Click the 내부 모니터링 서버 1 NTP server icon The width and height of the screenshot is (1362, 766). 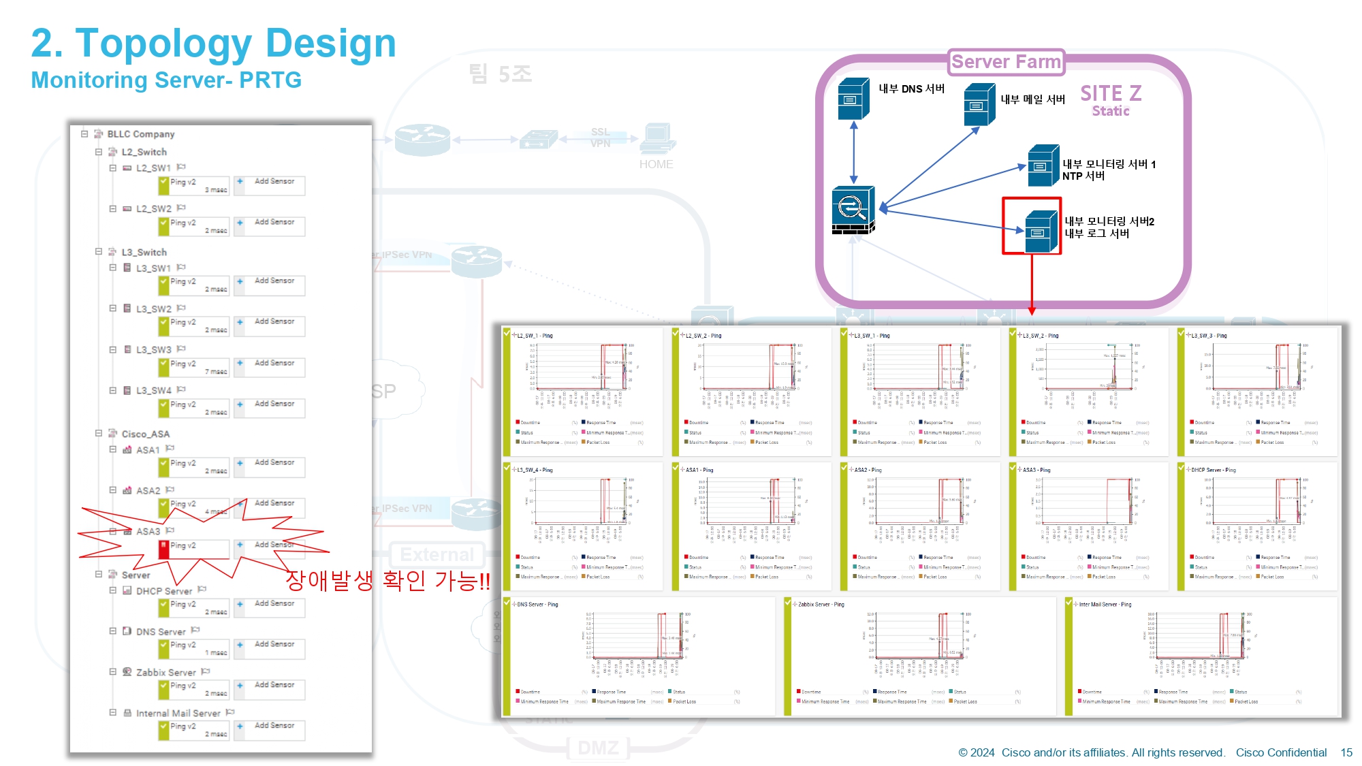1043,165
